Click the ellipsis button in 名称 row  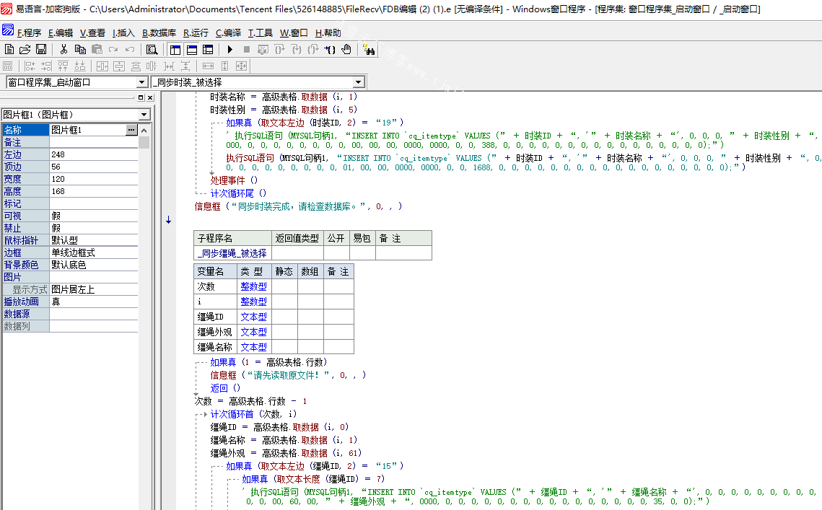coord(131,129)
